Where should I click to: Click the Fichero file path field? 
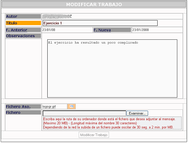pyautogui.click(x=84, y=113)
